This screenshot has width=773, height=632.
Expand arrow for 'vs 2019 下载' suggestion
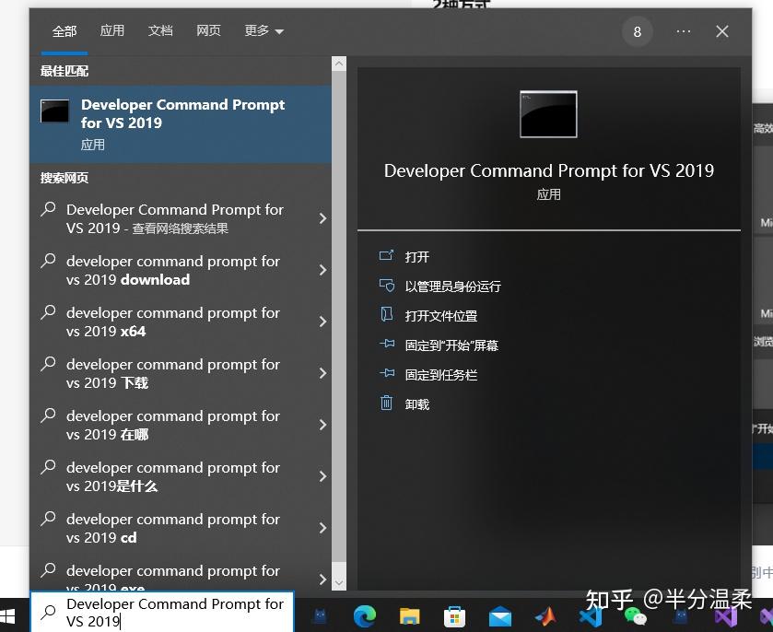tap(322, 373)
